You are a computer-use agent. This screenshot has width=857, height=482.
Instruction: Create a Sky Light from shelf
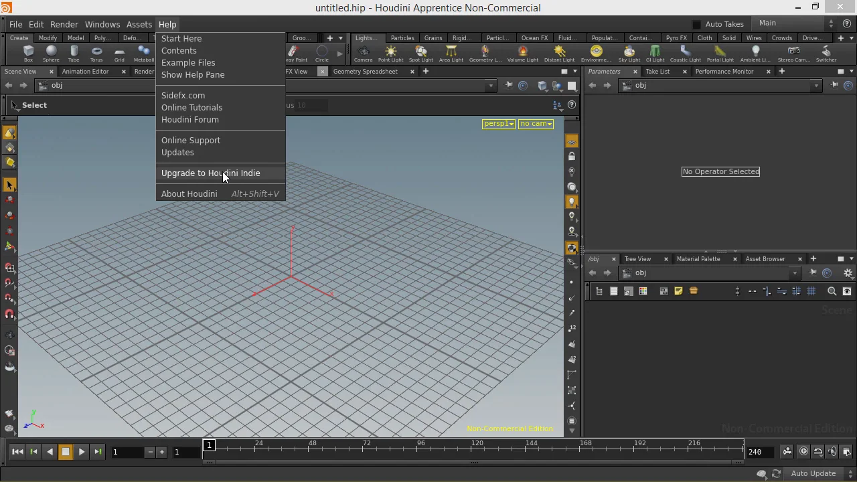(x=629, y=53)
